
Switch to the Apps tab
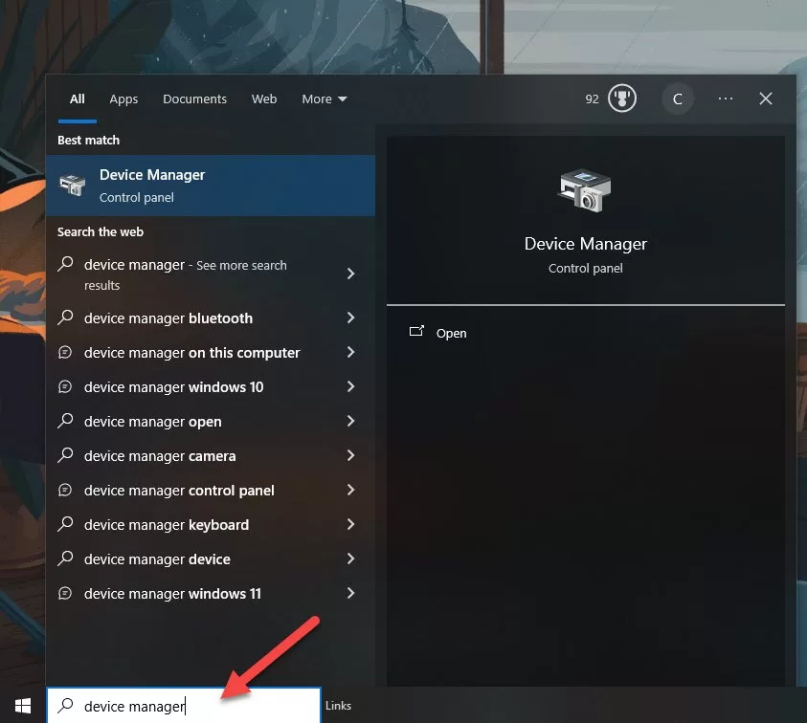(x=123, y=99)
